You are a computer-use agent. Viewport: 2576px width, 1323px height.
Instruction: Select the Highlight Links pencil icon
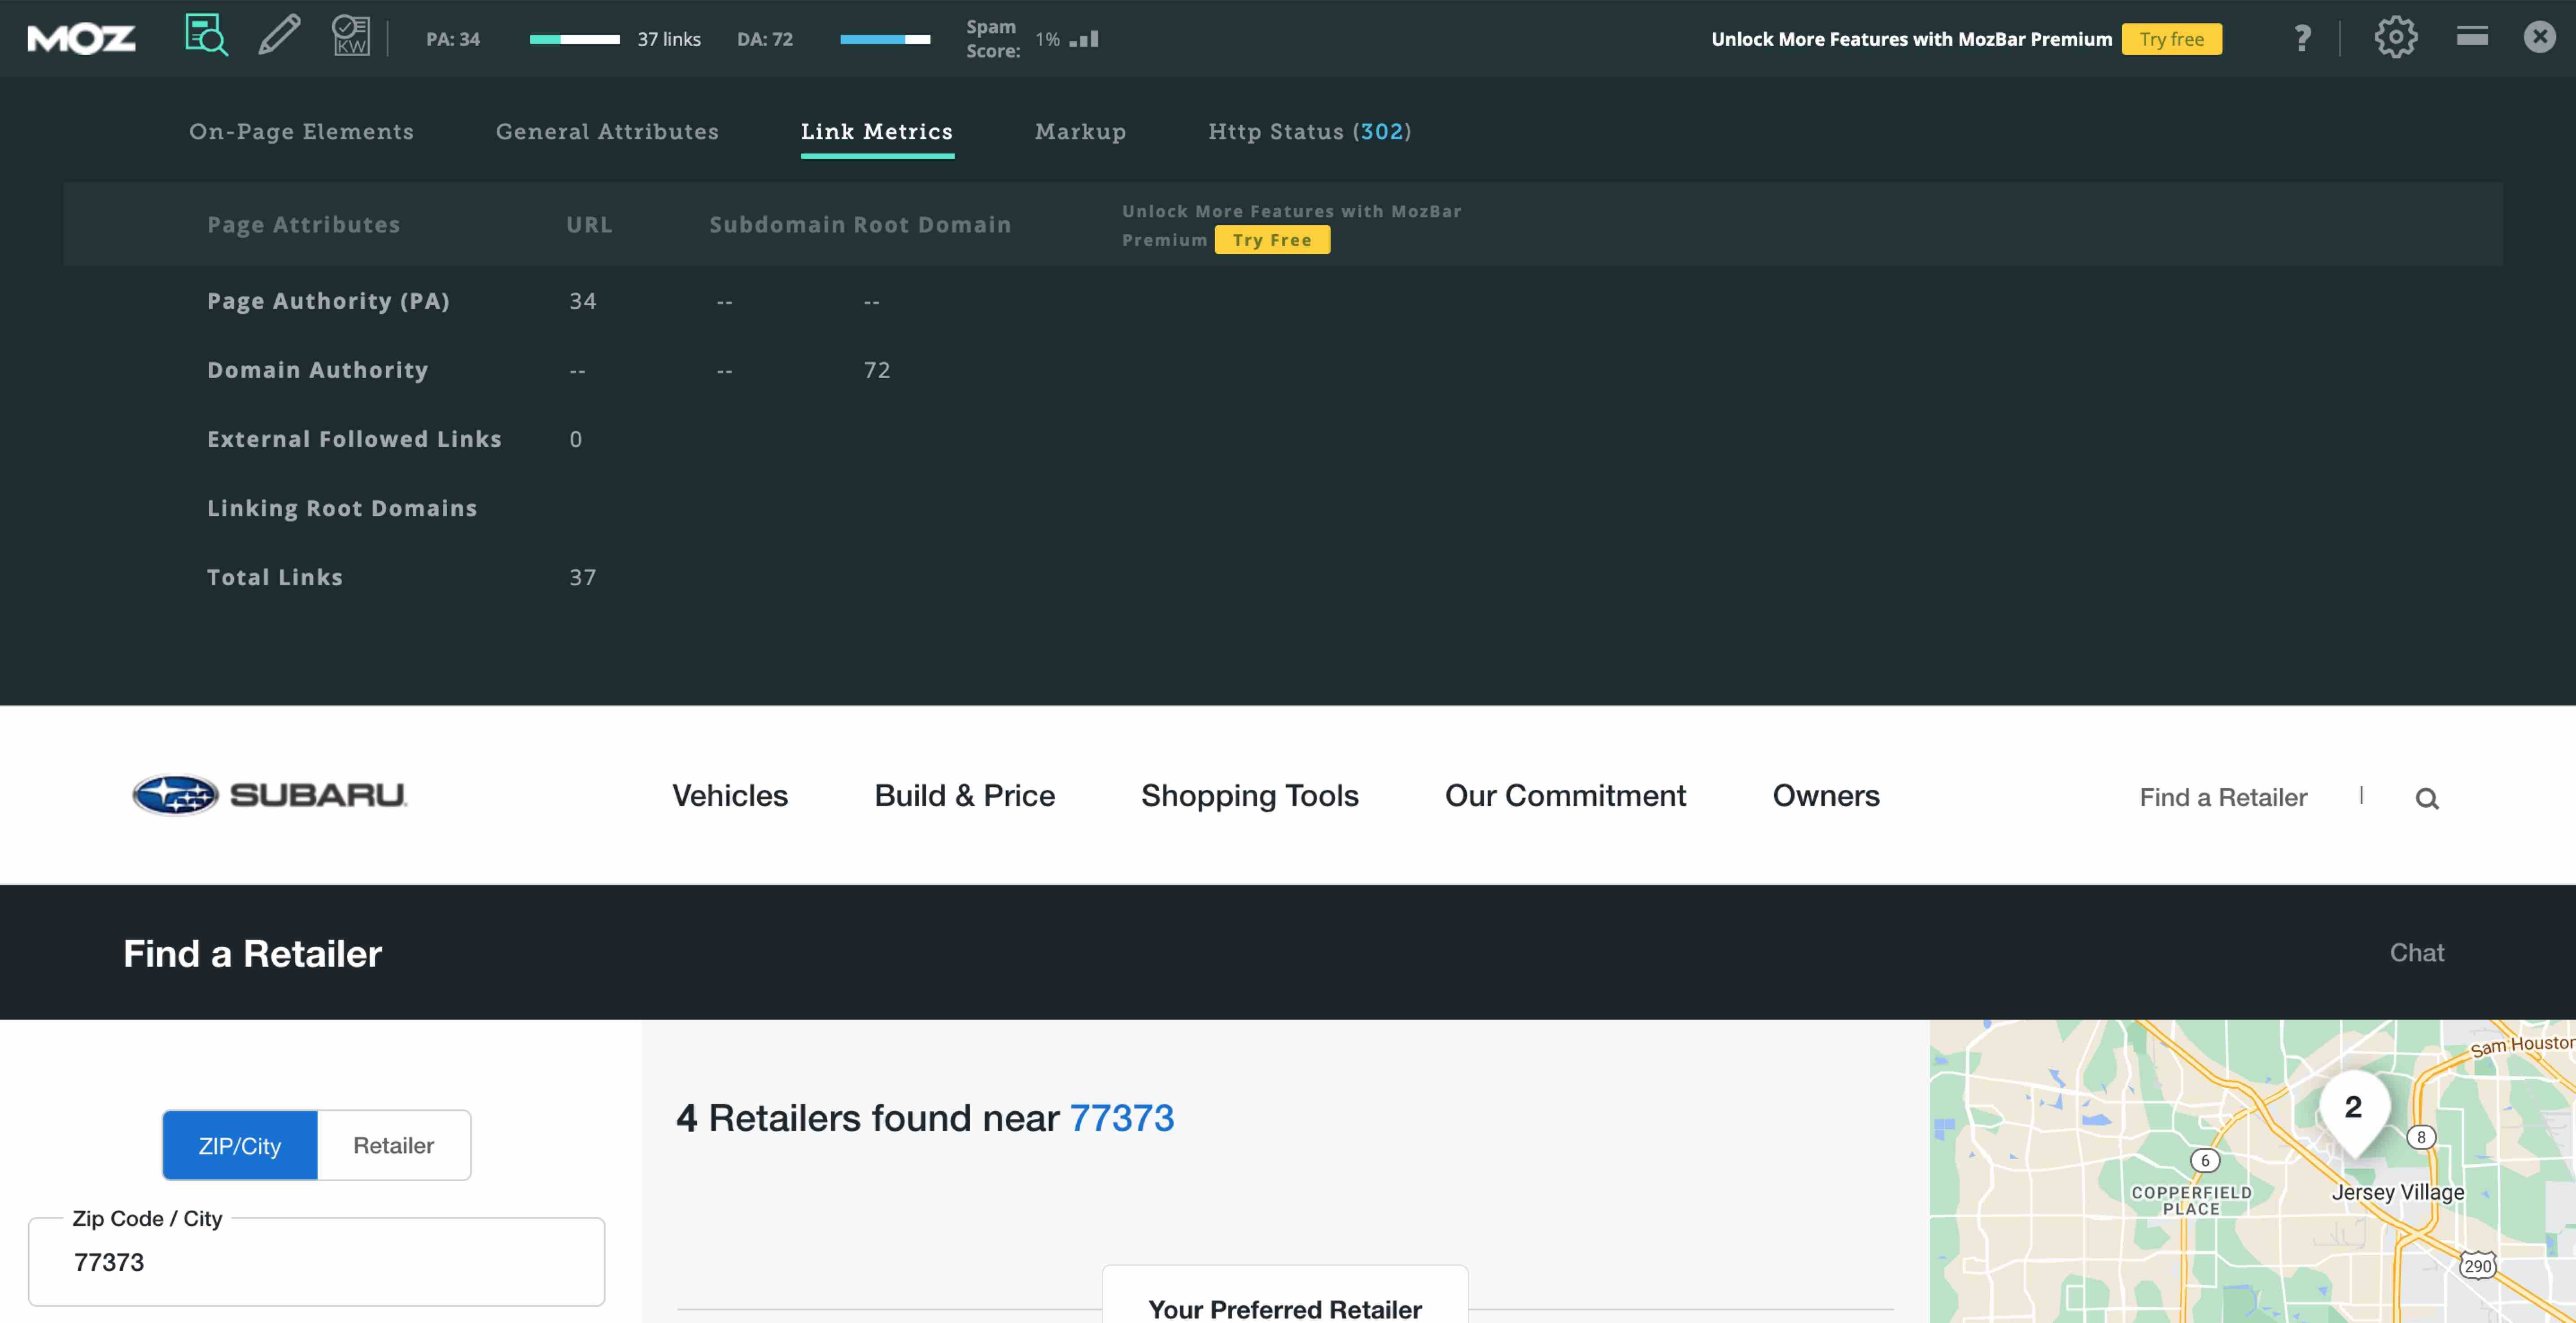coord(279,36)
